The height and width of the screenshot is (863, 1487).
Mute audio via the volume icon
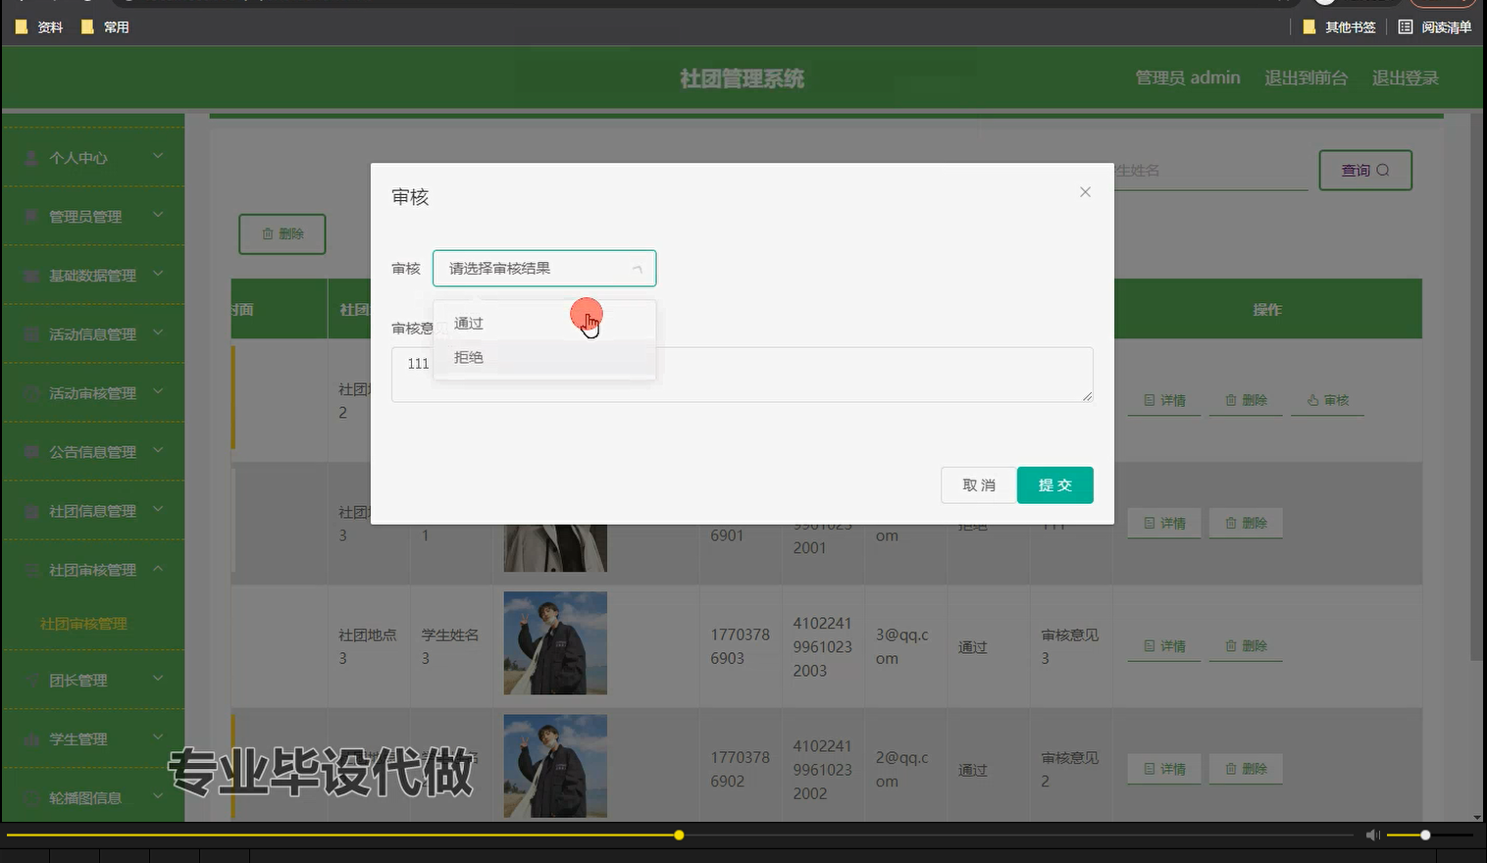click(x=1372, y=835)
